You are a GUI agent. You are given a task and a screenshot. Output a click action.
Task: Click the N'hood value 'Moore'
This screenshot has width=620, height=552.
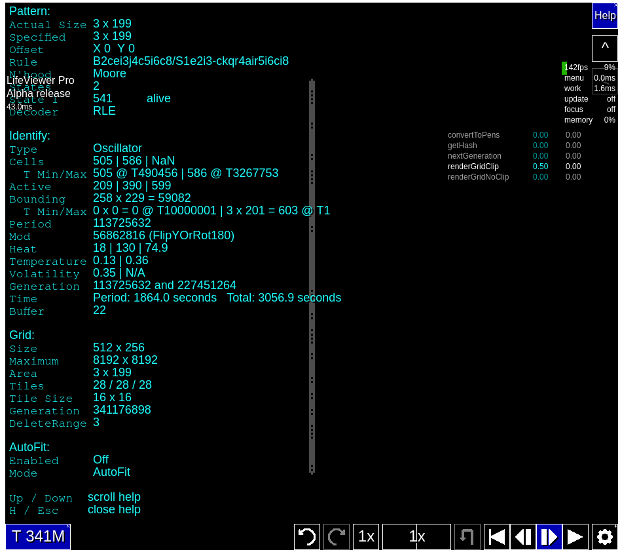[109, 73]
